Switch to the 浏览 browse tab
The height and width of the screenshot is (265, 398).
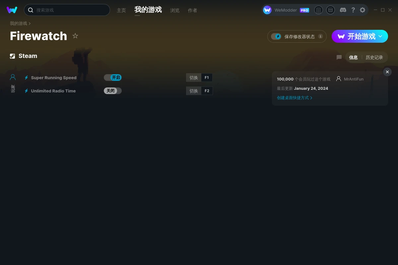(x=175, y=10)
